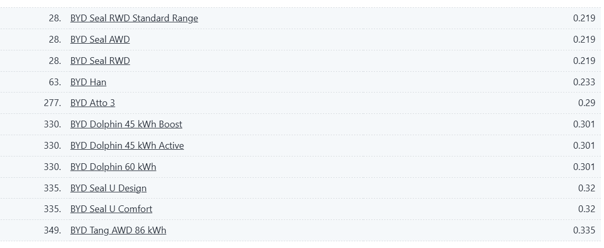Click the BYD Seal RWD entry link
The width and height of the screenshot is (604, 248).
click(100, 60)
